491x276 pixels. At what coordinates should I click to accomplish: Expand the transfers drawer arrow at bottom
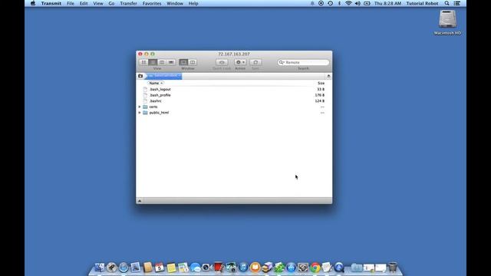(x=140, y=201)
